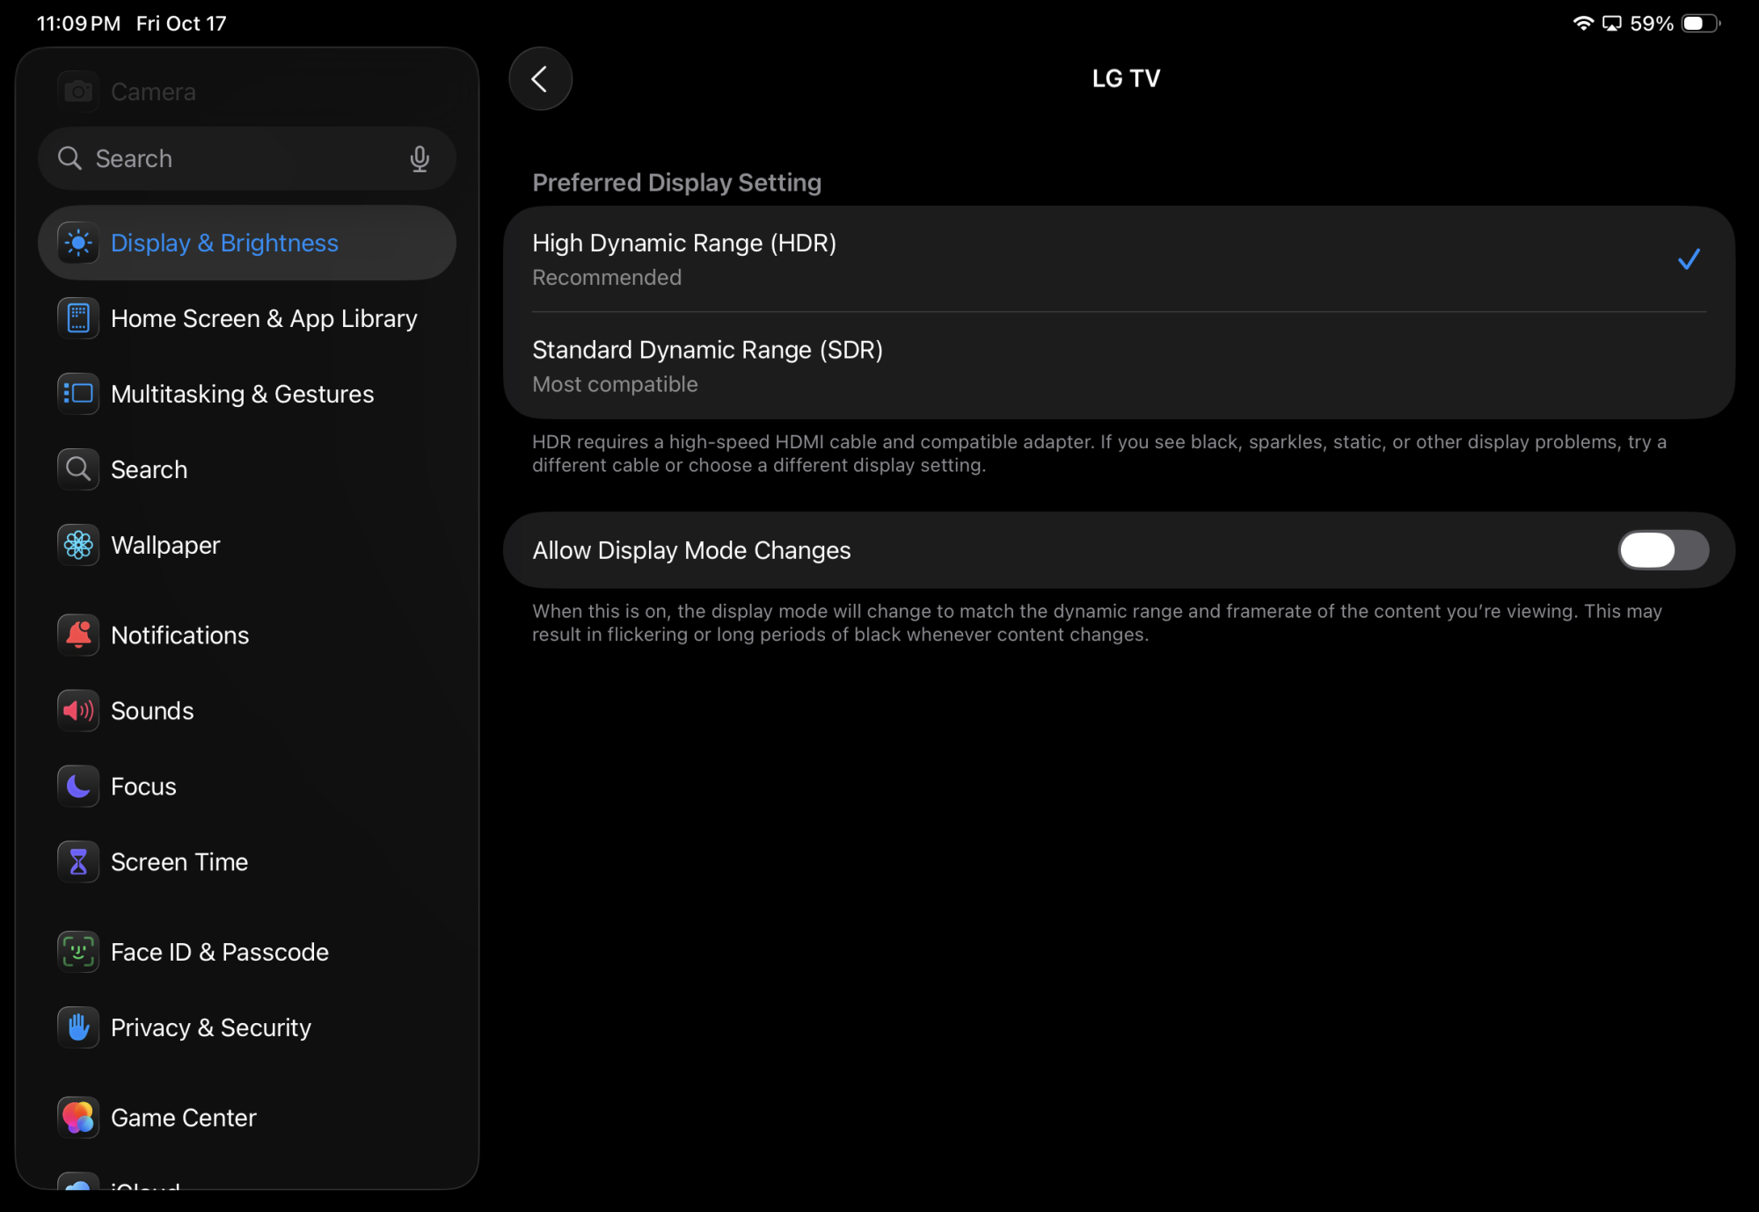This screenshot has width=1759, height=1212.
Task: Open Multitasking & Gestures settings
Action: click(242, 394)
